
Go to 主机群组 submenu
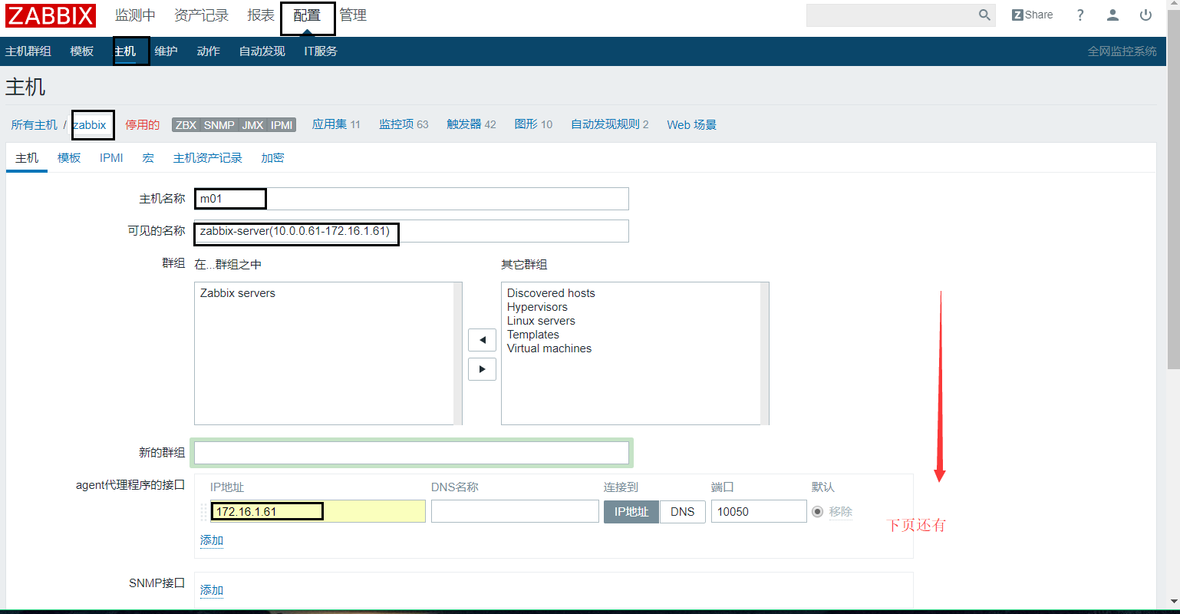click(28, 51)
